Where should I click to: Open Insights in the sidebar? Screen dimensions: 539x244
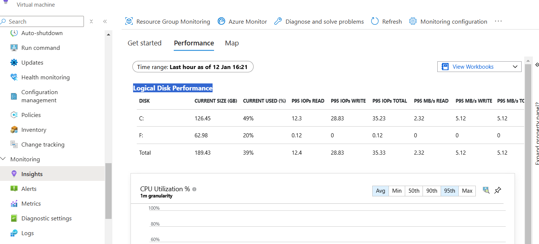point(52,174)
